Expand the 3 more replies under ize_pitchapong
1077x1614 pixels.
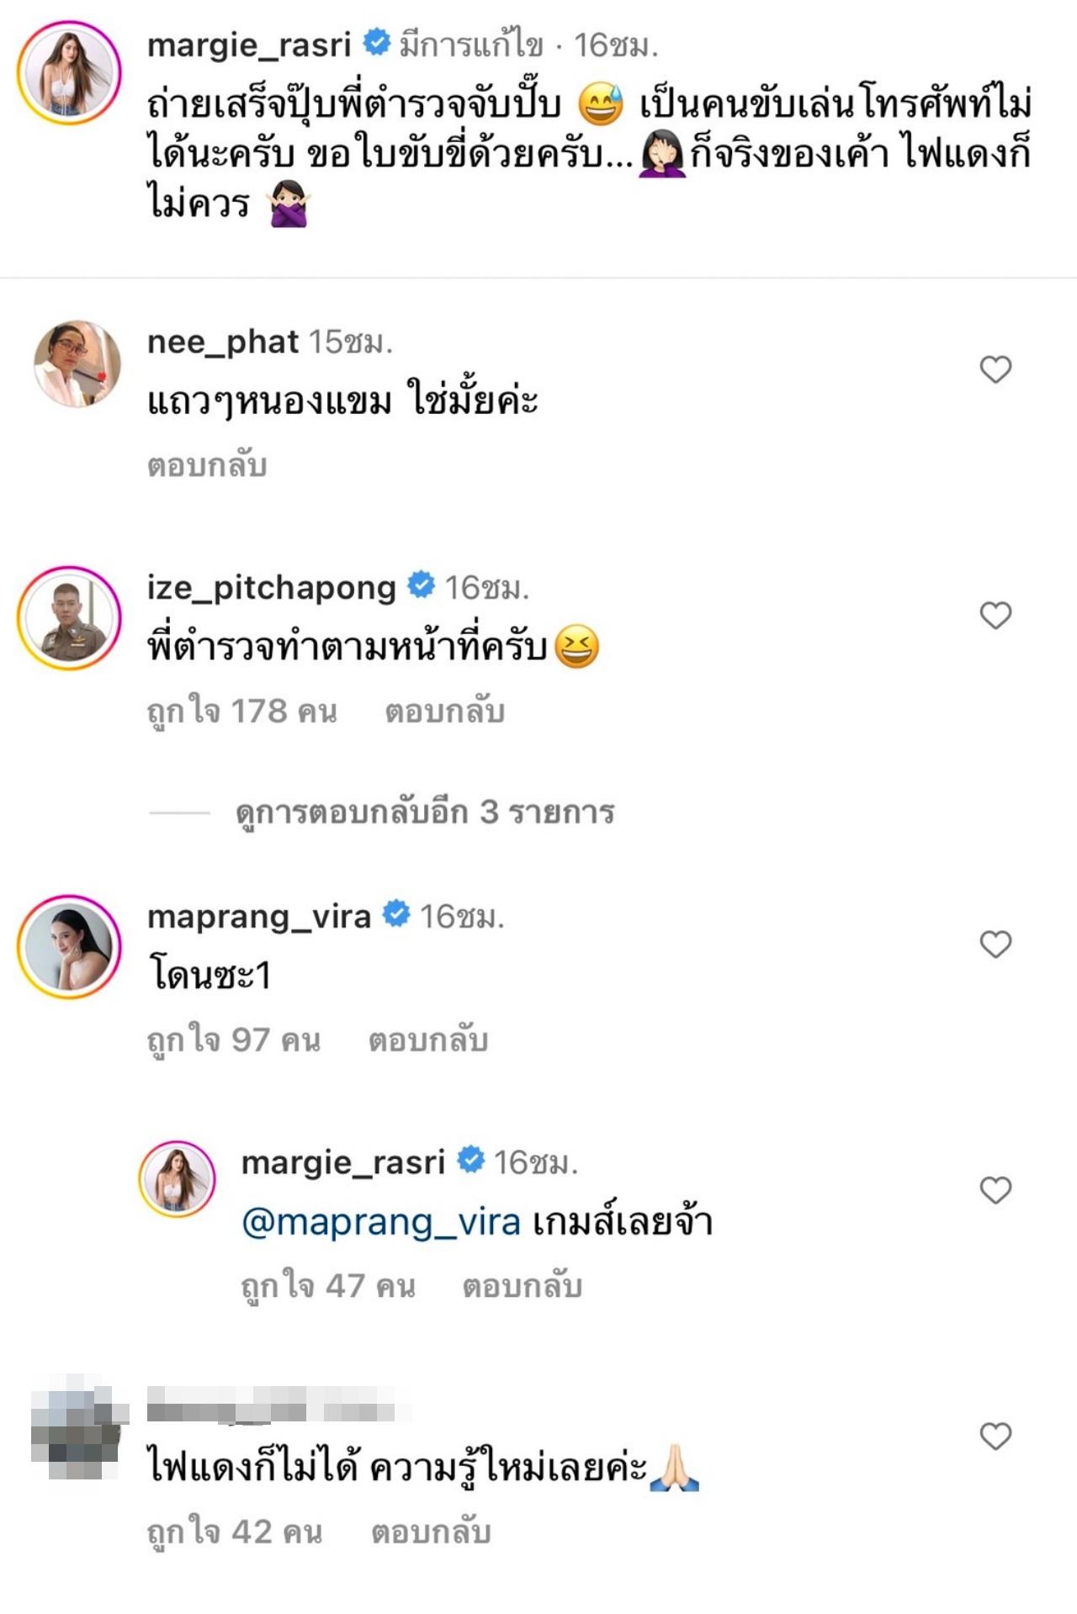425,812
